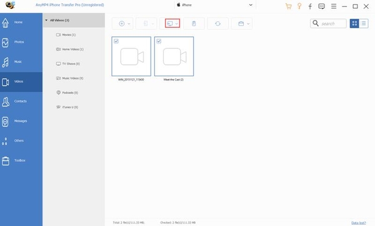Uncheck the WIN_20151121 video checkbox
This screenshot has height=226, width=375.
pyautogui.click(x=116, y=41)
